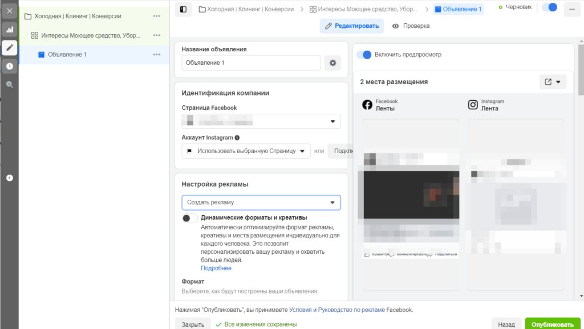
Task: Click the panel collapse icon left of the breadcrumbs
Action: tap(183, 9)
